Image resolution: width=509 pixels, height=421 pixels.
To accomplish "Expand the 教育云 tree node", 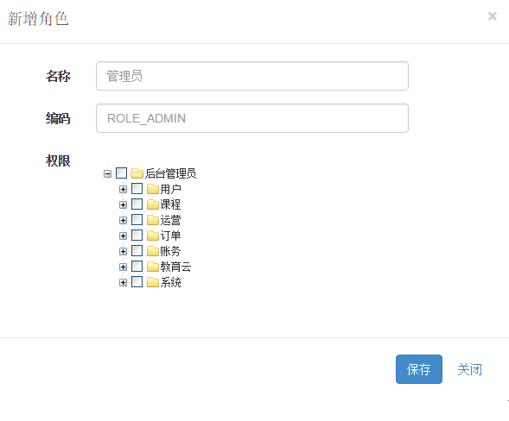I will tap(123, 267).
